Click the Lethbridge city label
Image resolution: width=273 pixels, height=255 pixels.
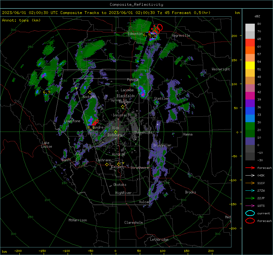(159, 240)
